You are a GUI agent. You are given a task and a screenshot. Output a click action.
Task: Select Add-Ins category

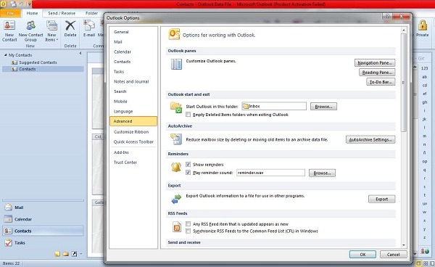pyautogui.click(x=133, y=152)
